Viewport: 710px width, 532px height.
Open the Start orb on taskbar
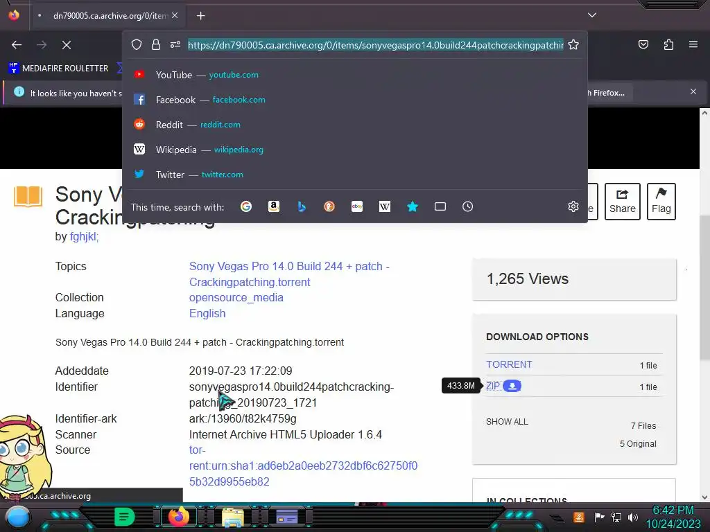17,517
